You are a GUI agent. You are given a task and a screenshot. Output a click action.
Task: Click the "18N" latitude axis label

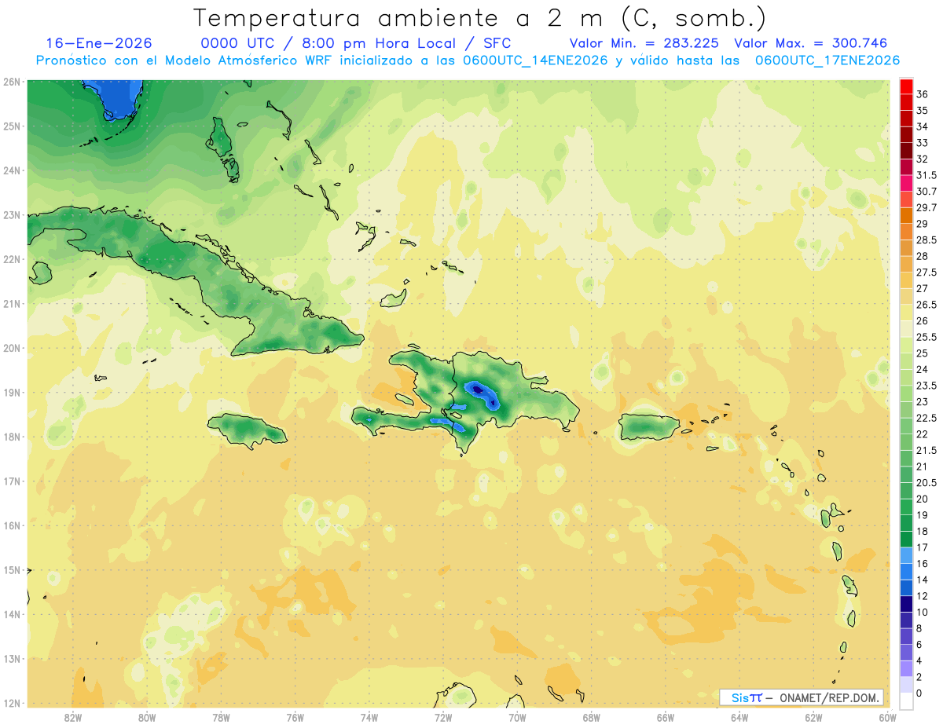[11, 437]
